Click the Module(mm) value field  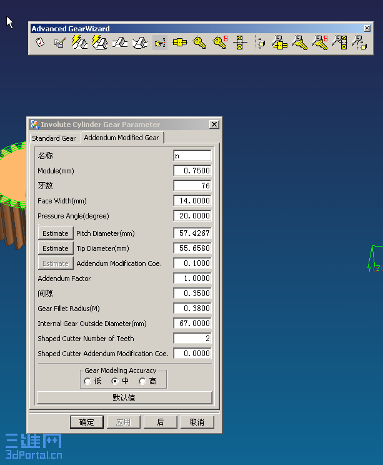(x=192, y=171)
